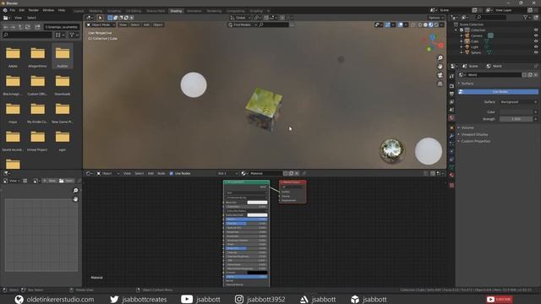
Task: Click the navigation gizmo red X axis
Action: click(x=441, y=45)
